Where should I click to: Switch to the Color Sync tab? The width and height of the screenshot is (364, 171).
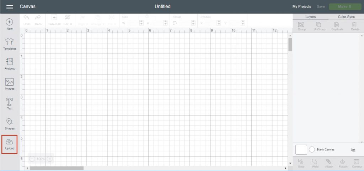click(346, 17)
